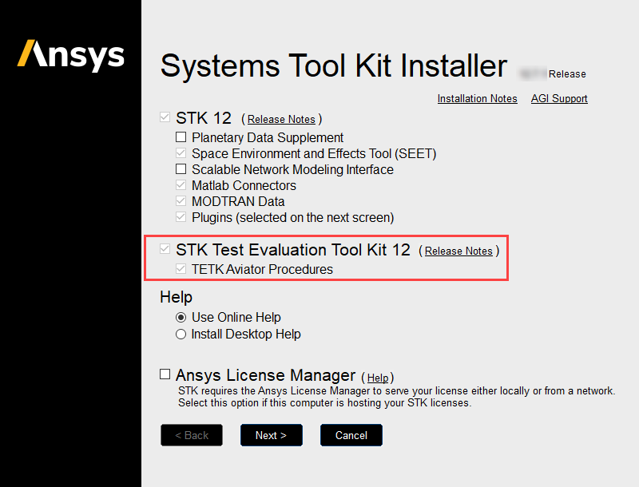
Task: Click the Ansys logo
Action: coord(71,56)
